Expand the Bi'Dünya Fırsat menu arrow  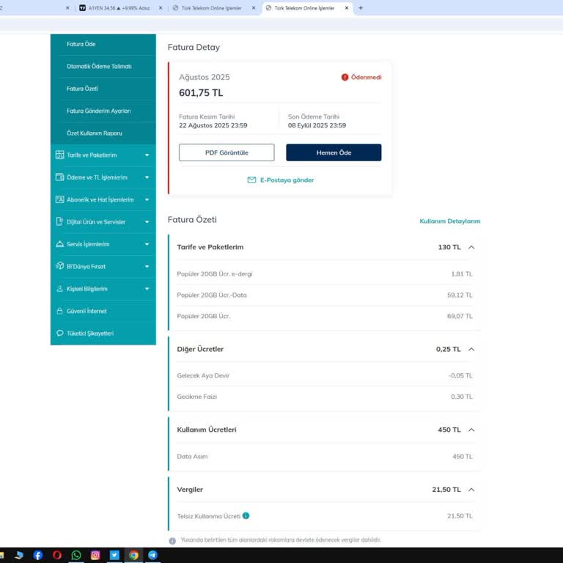tap(147, 266)
